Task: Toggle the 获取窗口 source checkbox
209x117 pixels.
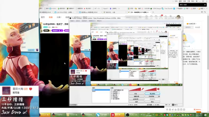Action: 112,97
